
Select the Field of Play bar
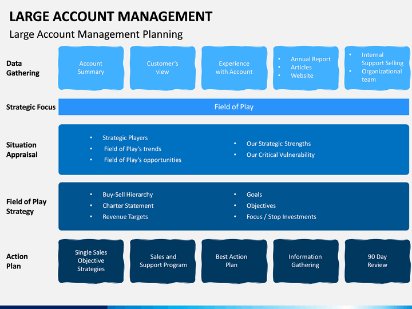pos(233,107)
